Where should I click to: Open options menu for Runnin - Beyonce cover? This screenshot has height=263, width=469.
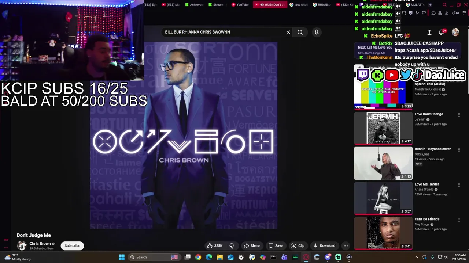point(459,150)
